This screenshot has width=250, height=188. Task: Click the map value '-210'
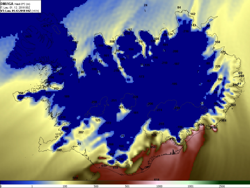coord(164,63)
